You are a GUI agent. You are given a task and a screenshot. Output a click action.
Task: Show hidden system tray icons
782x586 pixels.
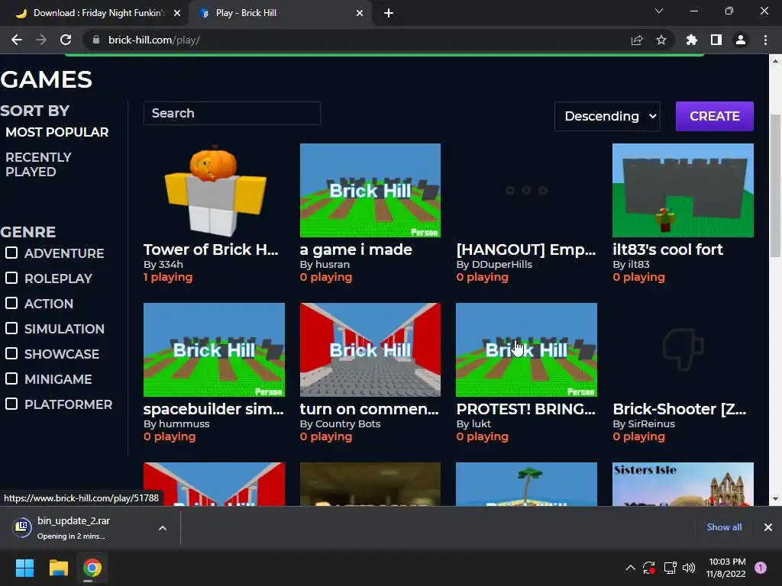coord(630,568)
